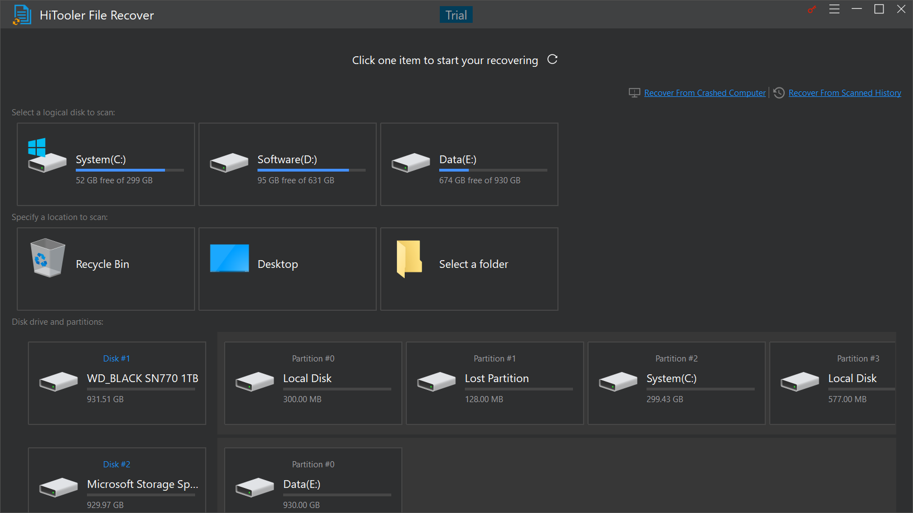
Task: Click the scanned history clock icon
Action: (779, 93)
